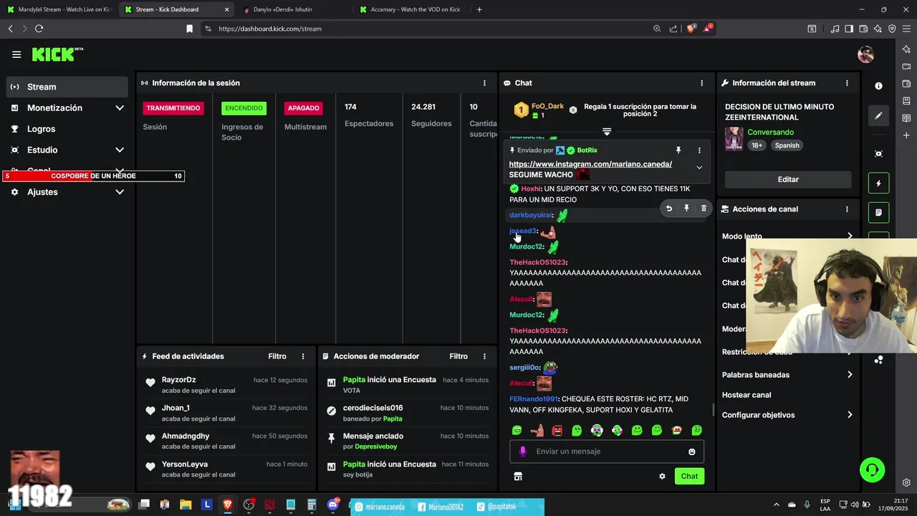This screenshot has width=917, height=516.
Task: Open Palabras baneadas submenu arrow
Action: 850,375
